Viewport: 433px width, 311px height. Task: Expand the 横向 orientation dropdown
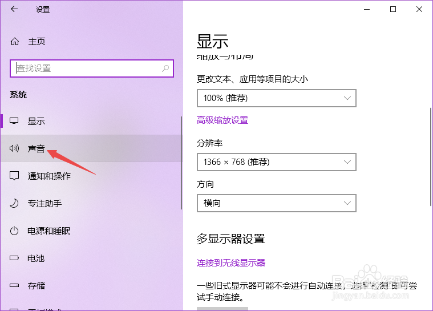(276, 203)
